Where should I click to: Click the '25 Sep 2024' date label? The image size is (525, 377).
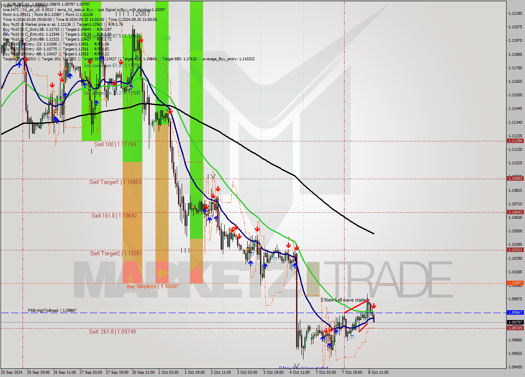(11, 372)
